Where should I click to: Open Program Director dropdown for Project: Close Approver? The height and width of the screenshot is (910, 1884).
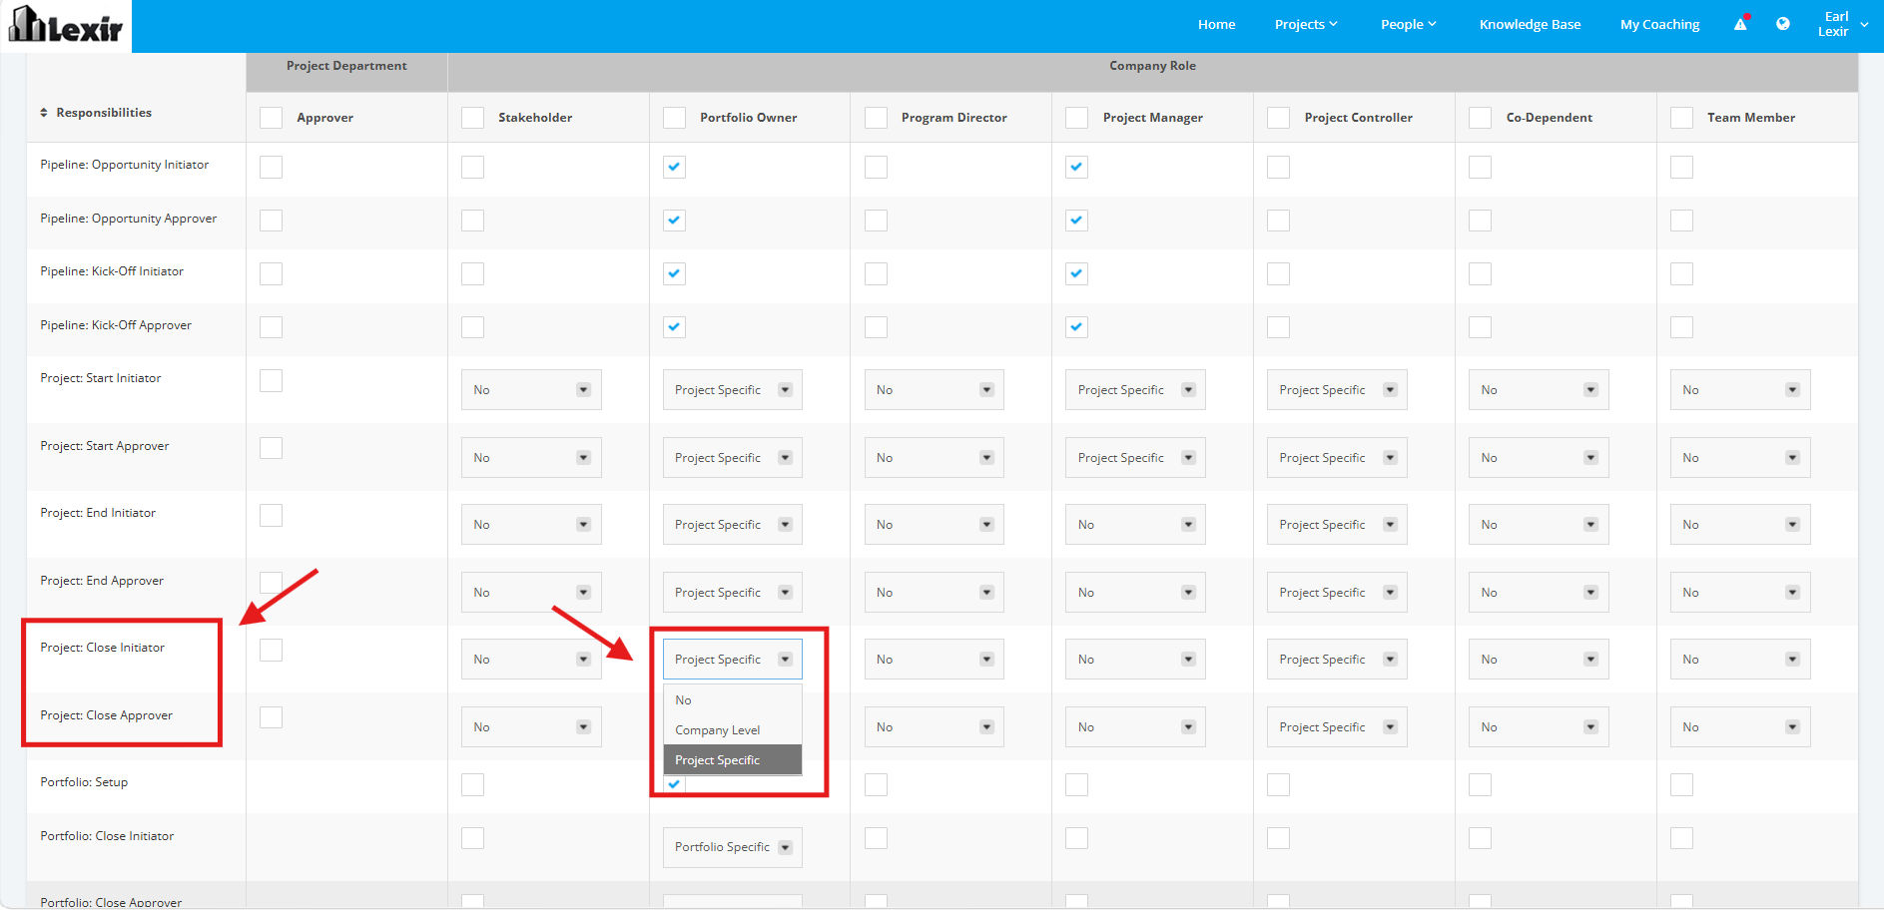point(935,727)
